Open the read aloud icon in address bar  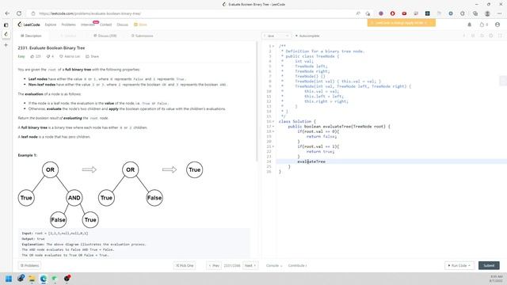click(x=358, y=13)
